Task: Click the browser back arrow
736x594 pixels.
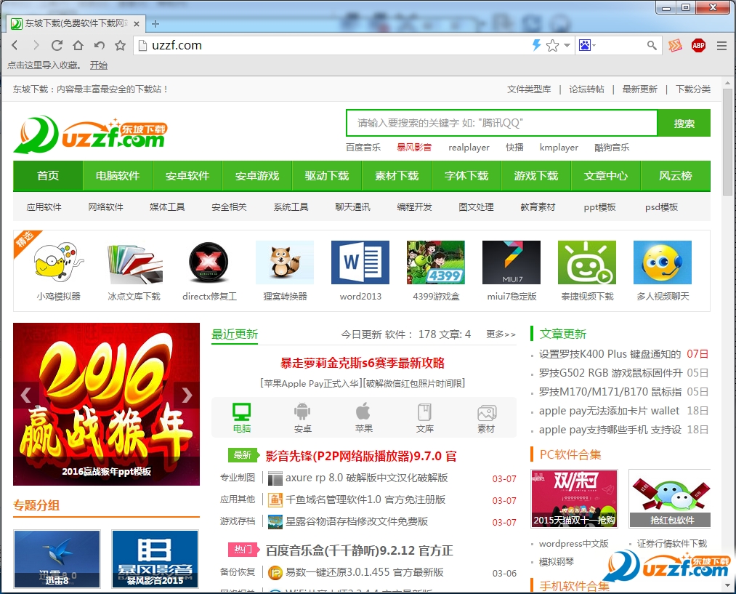Action: coord(15,45)
